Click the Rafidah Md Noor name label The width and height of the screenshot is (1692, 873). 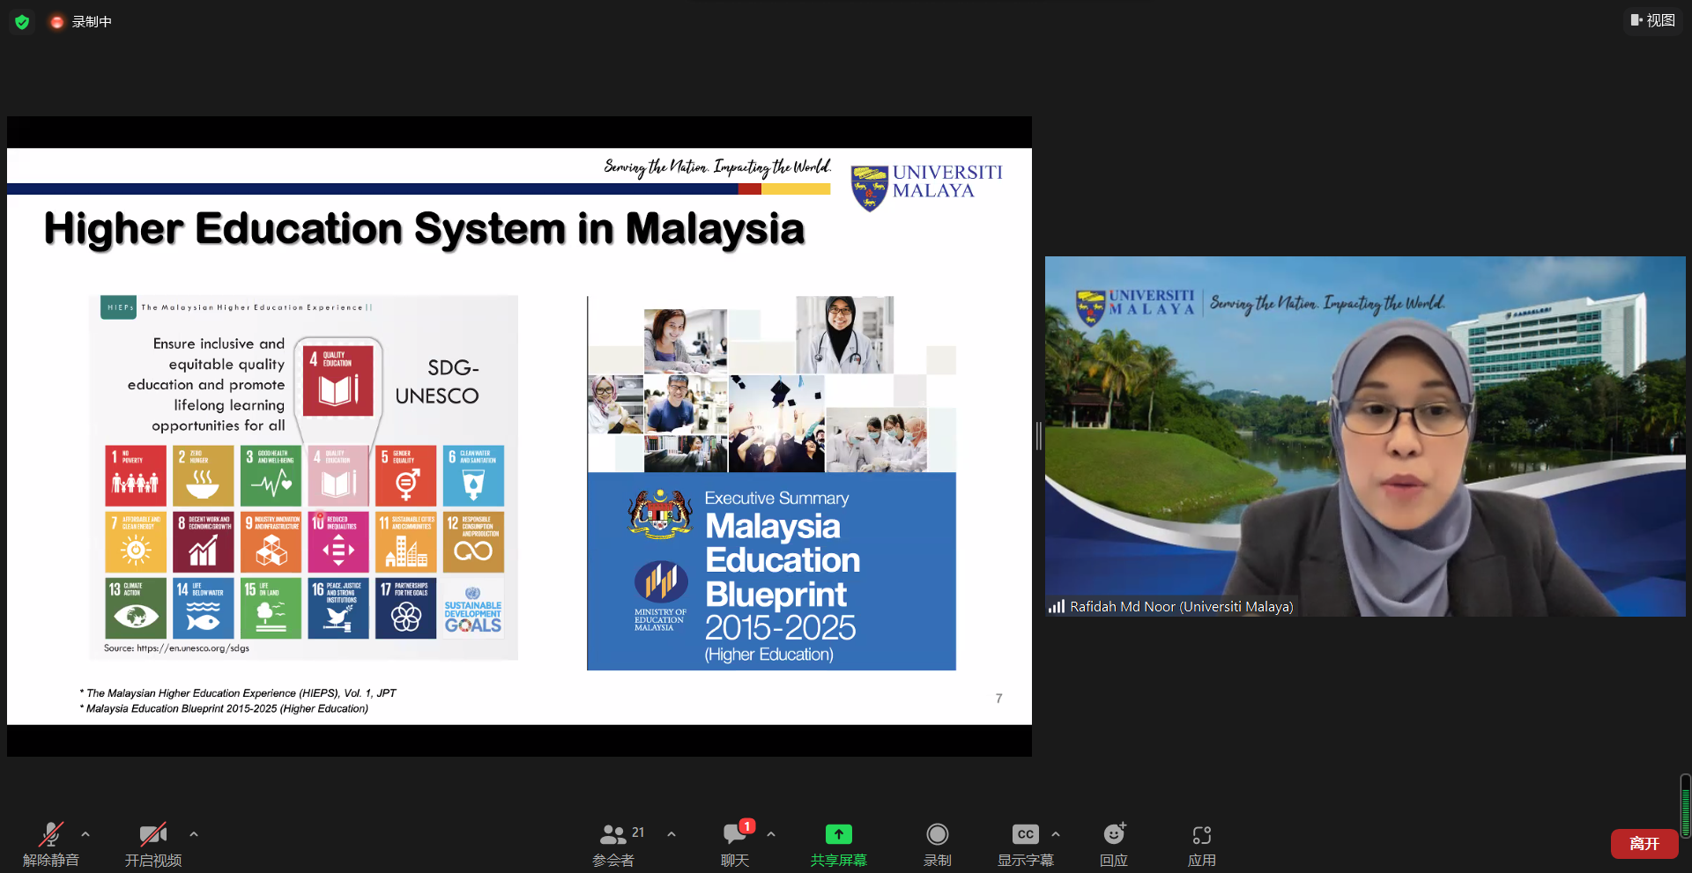1181,606
